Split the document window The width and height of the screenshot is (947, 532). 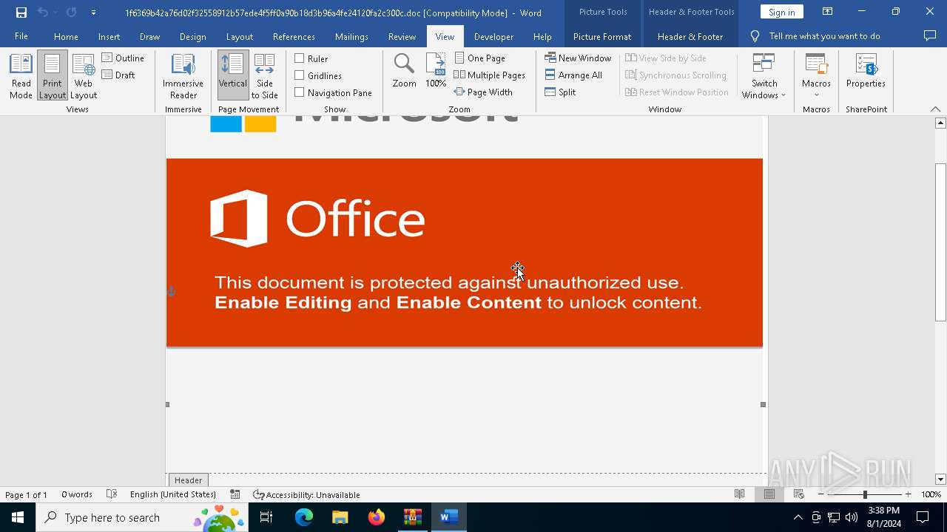coord(560,92)
